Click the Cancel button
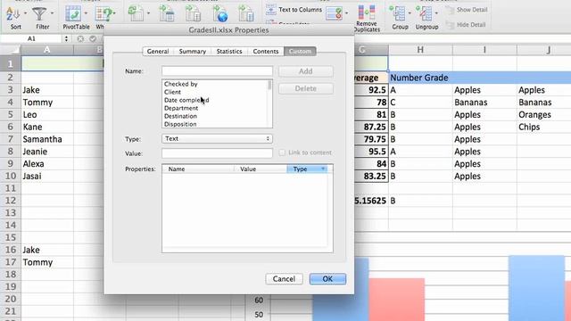571x321 pixels. (284, 279)
